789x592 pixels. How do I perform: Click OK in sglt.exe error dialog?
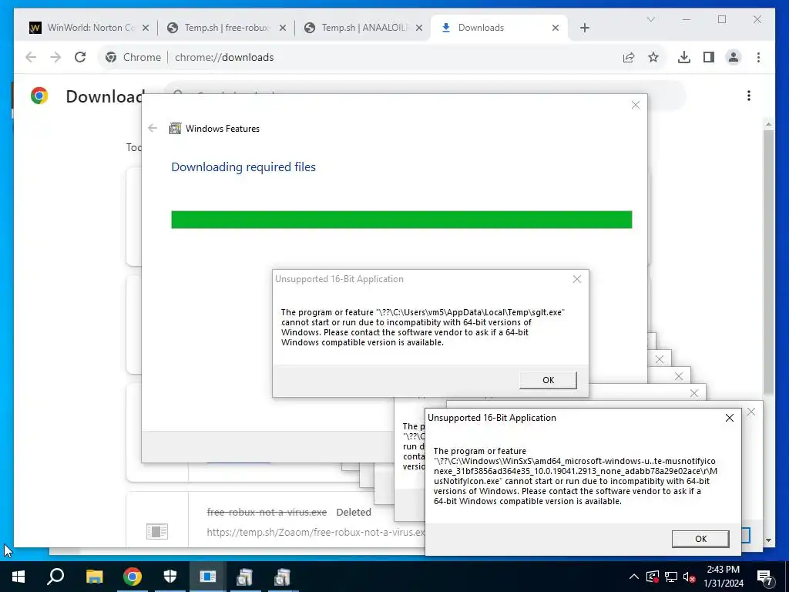(548, 380)
